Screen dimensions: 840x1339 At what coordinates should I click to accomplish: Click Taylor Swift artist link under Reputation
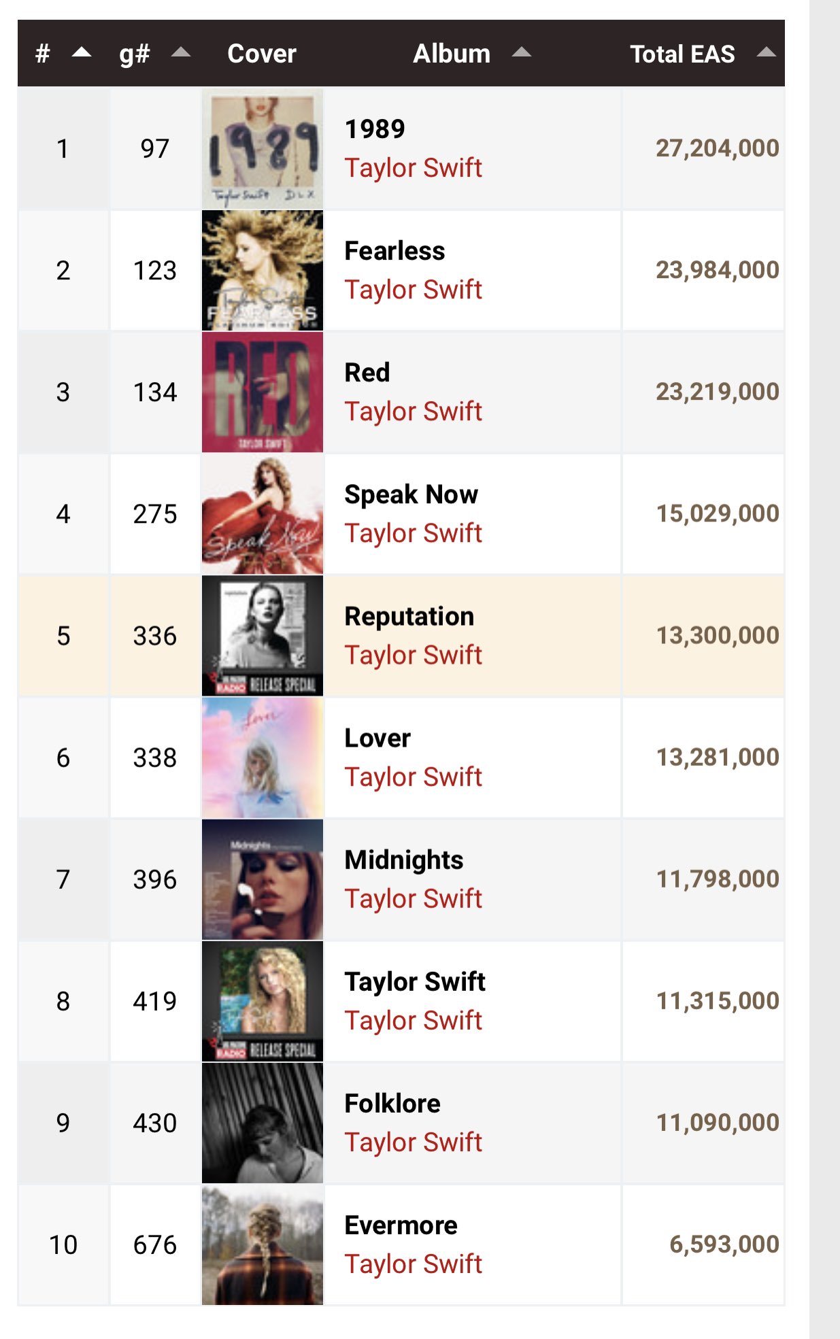tap(413, 655)
